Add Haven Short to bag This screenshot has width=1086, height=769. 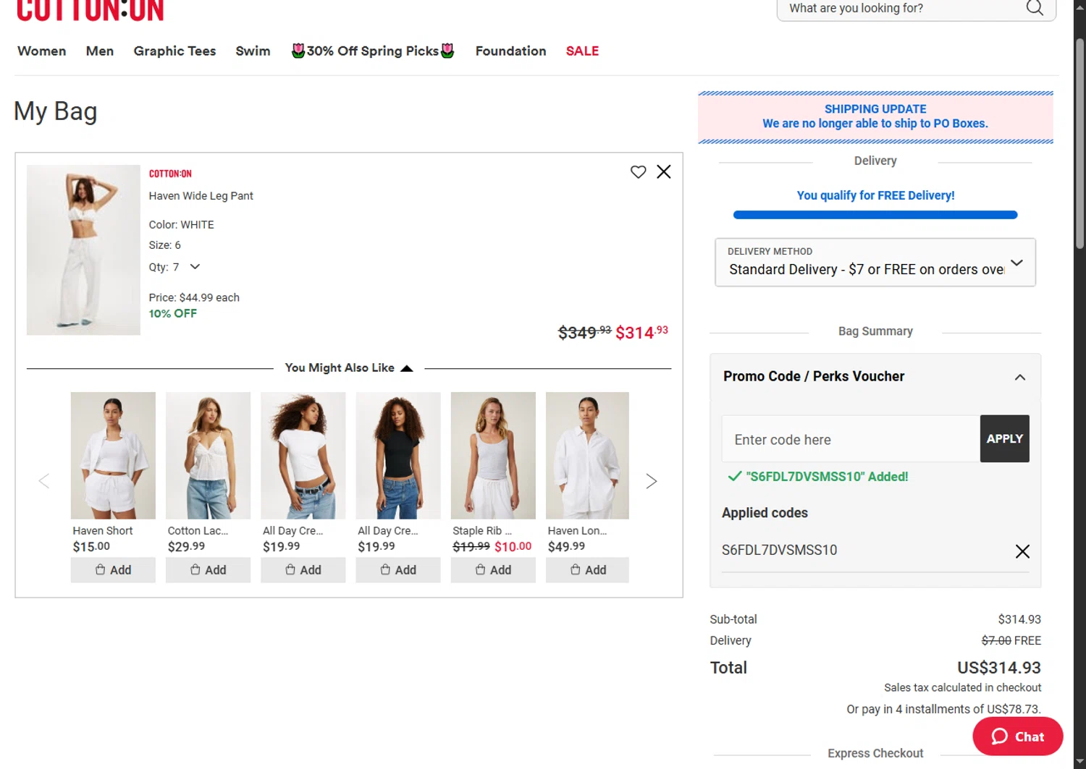[x=113, y=570]
